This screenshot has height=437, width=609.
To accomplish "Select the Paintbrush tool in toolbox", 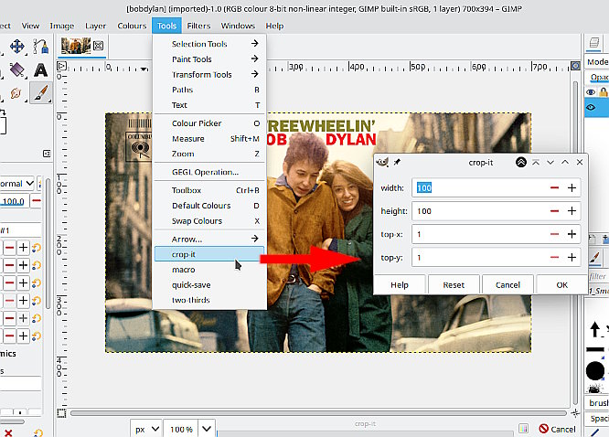I will (x=41, y=92).
